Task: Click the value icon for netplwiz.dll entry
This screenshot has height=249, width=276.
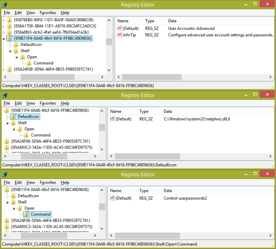Action: click(x=112, y=119)
